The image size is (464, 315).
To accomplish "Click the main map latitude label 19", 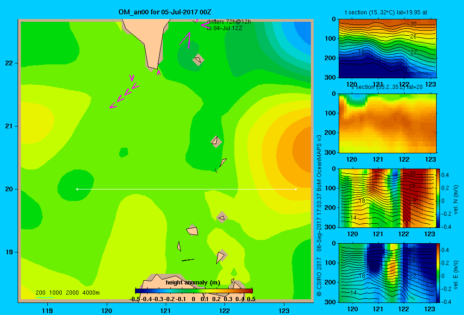I will 9,252.
